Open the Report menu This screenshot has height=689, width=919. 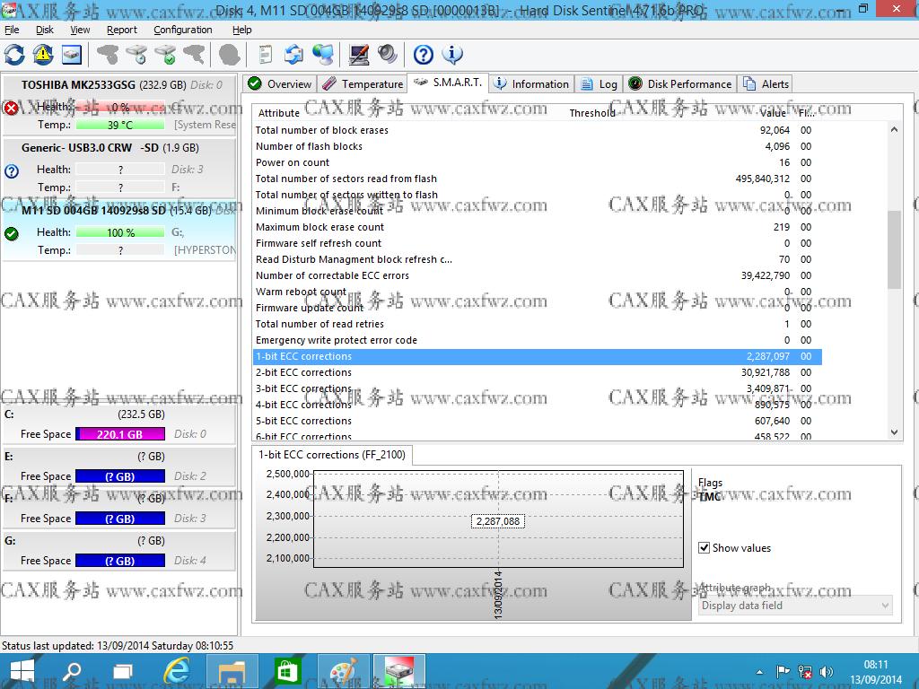[x=122, y=30]
